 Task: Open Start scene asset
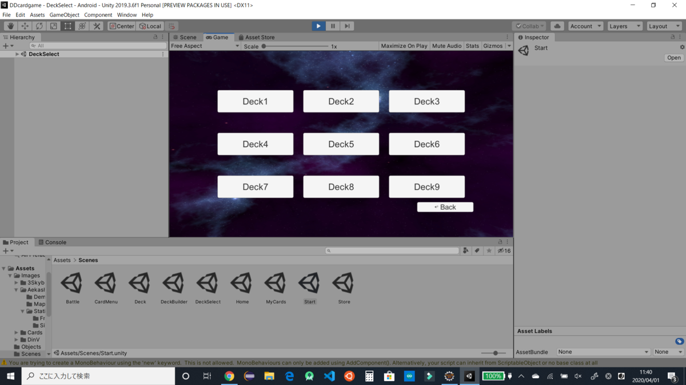click(x=309, y=288)
